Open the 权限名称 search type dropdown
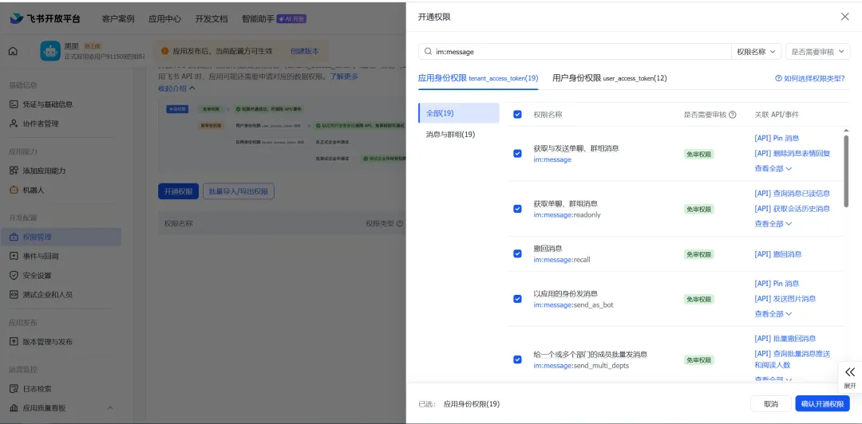Screen dimensions: 862x424 pyautogui.click(x=756, y=52)
